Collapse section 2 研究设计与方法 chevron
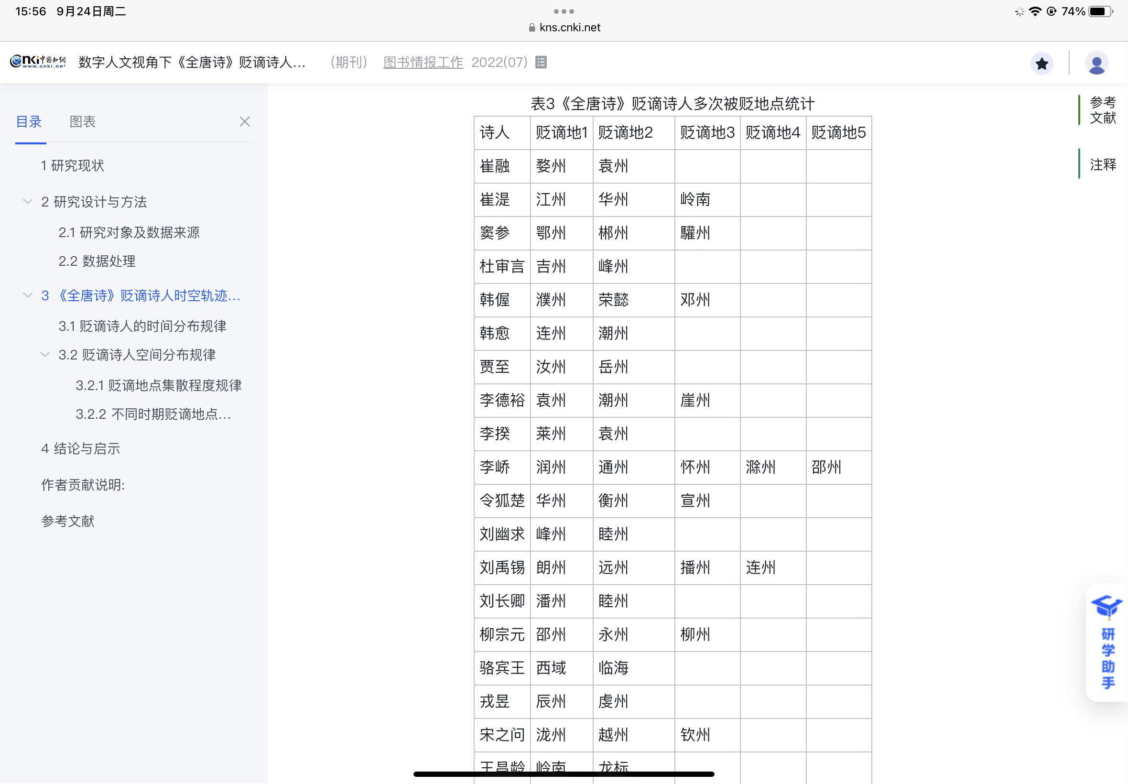The width and height of the screenshot is (1128, 784). 28,201
